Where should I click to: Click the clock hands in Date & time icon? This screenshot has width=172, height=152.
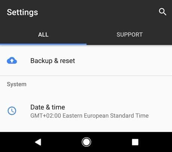coord(12,111)
